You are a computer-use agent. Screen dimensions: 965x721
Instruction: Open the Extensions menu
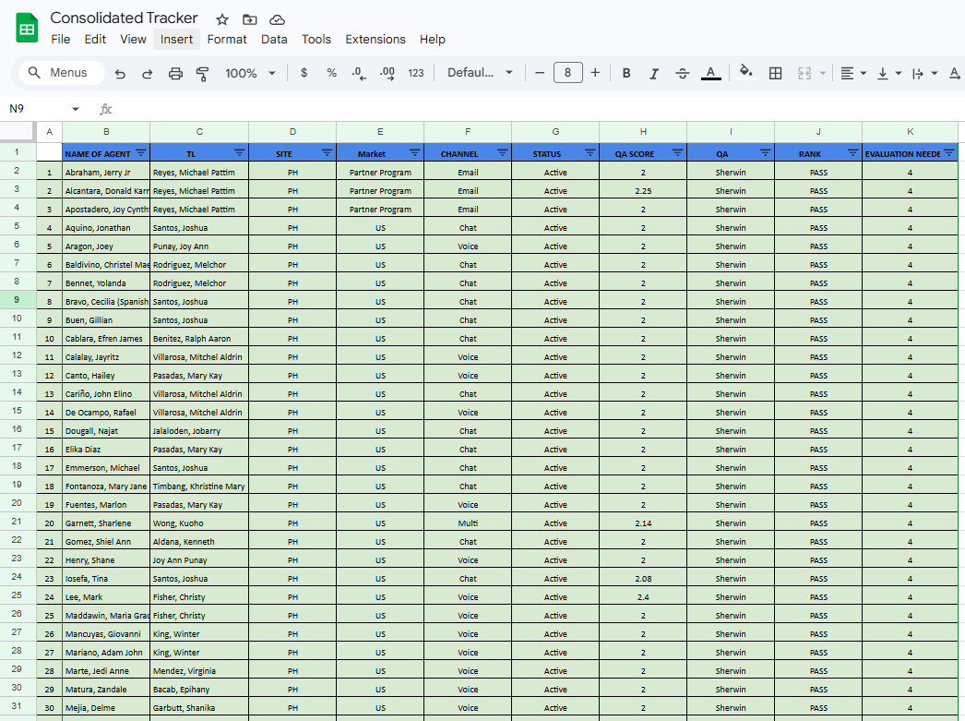375,40
